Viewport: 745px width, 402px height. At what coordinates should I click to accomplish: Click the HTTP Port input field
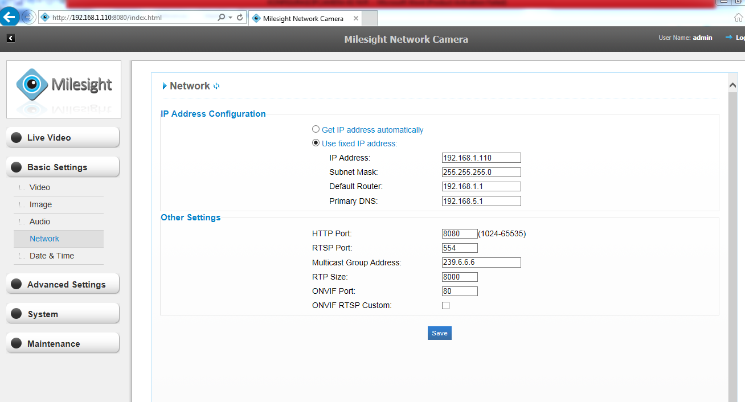460,233
